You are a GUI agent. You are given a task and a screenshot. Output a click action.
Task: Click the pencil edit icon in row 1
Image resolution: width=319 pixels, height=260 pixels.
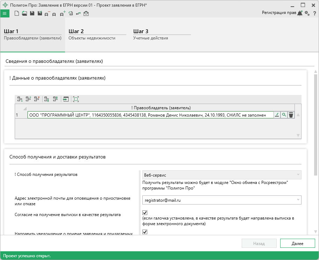277,115
